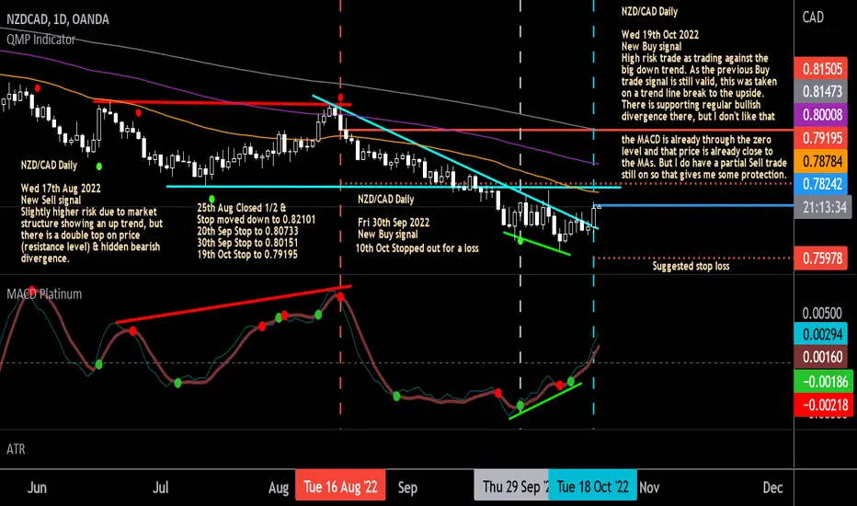Click the 0.00294 cyan MACD value label
The image size is (857, 506).
pos(821,334)
